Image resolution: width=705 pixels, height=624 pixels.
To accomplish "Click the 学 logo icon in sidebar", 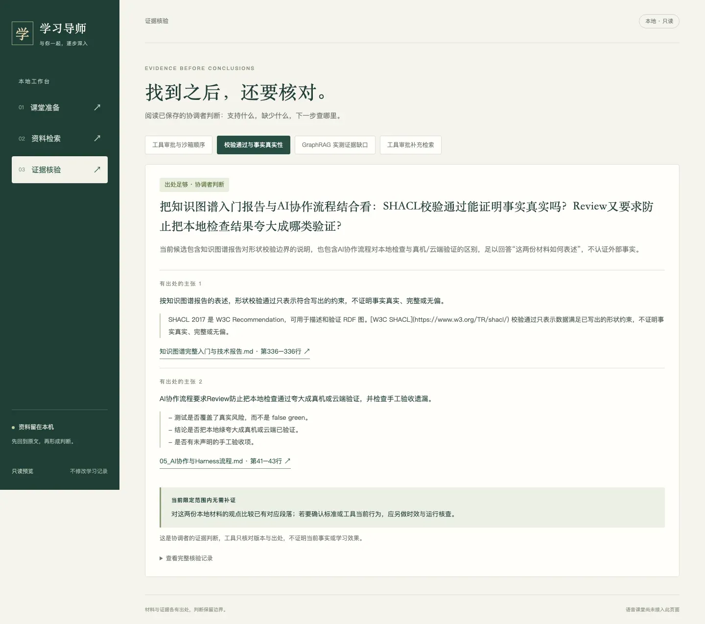I will [23, 33].
